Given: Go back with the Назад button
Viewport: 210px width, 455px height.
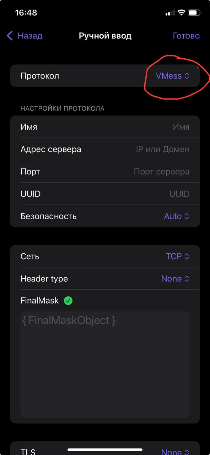Looking at the screenshot, I should pos(25,36).
